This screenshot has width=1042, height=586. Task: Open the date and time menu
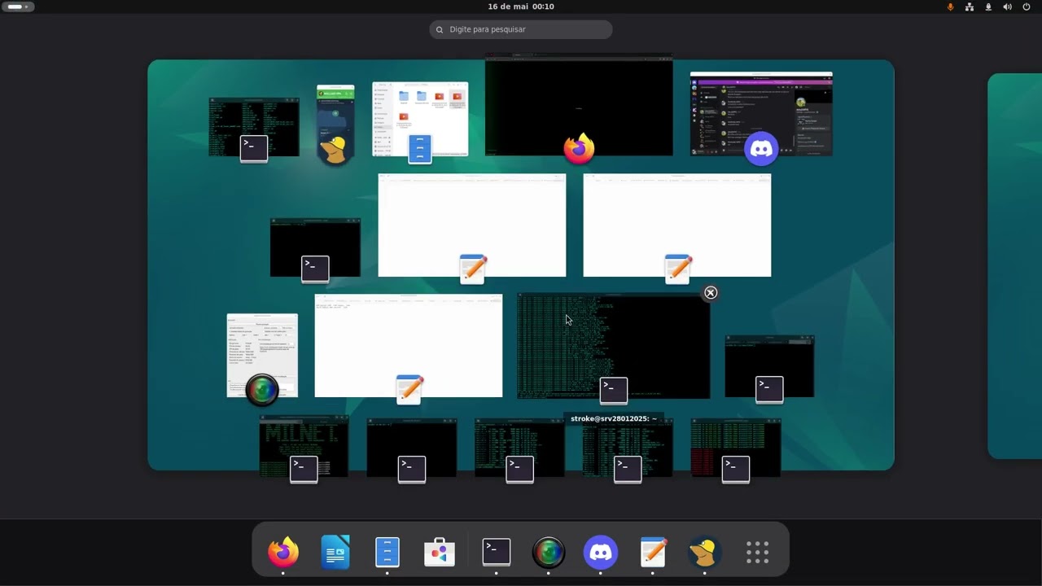[521, 7]
